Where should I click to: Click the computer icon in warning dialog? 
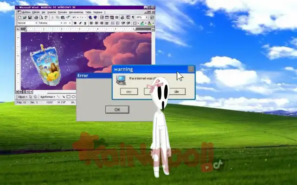point(120,79)
